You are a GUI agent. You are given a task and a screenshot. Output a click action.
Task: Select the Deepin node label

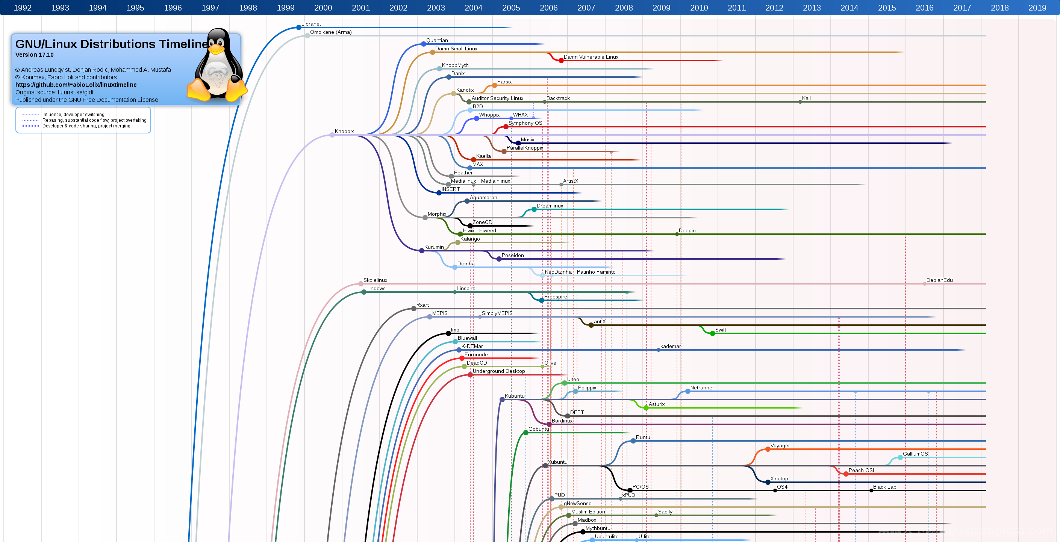pyautogui.click(x=687, y=231)
